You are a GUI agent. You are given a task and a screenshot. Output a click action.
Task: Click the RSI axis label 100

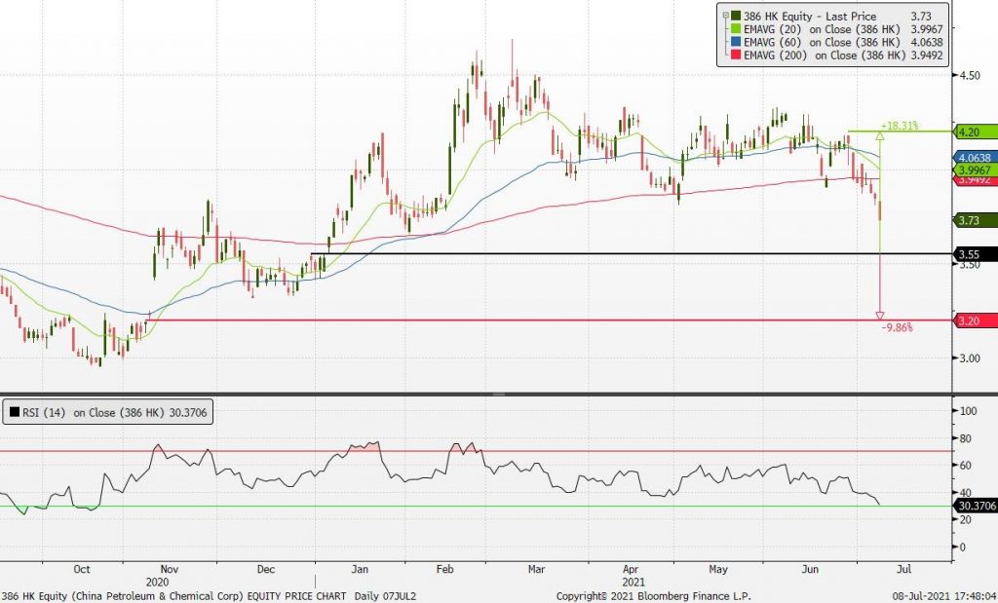pyautogui.click(x=968, y=411)
